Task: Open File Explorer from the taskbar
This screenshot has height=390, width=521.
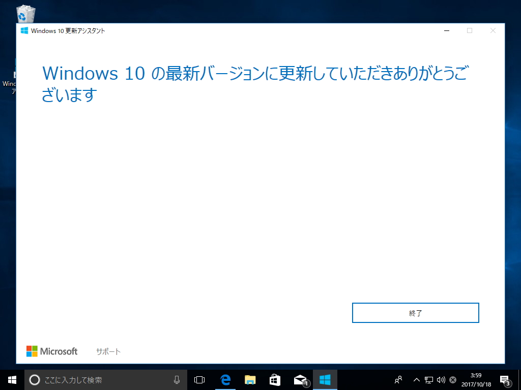Action: pyautogui.click(x=249, y=379)
